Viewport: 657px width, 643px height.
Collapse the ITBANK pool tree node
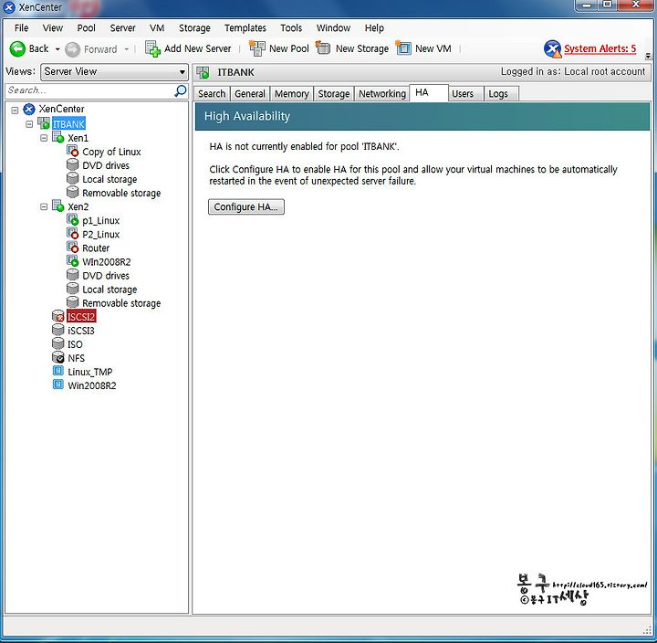tap(29, 124)
